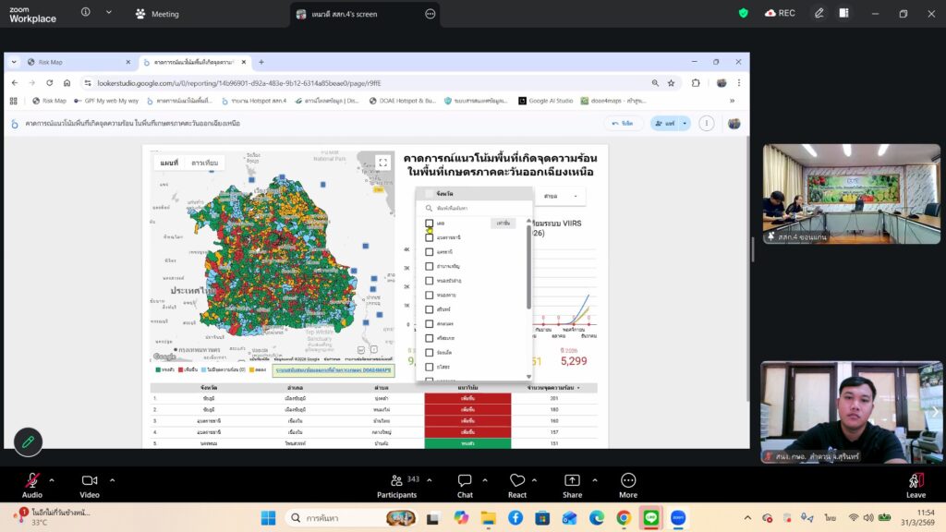Screen dimensions: 946x532
Task: Tick the third province checkbox
Action: pyautogui.click(x=430, y=251)
